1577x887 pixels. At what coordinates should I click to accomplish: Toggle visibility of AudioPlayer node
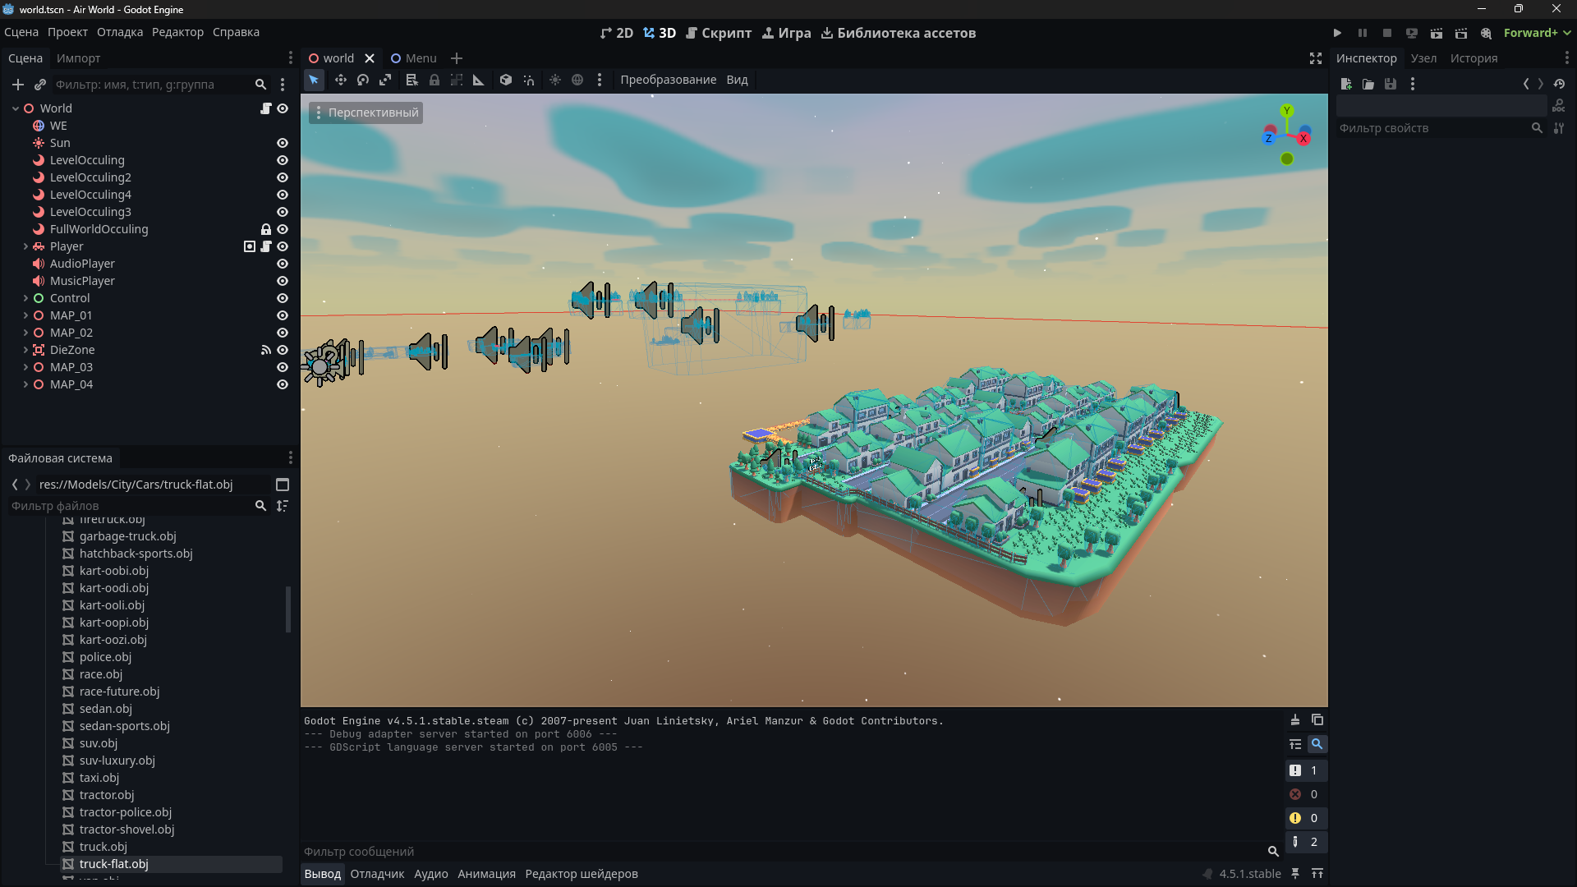tap(283, 264)
